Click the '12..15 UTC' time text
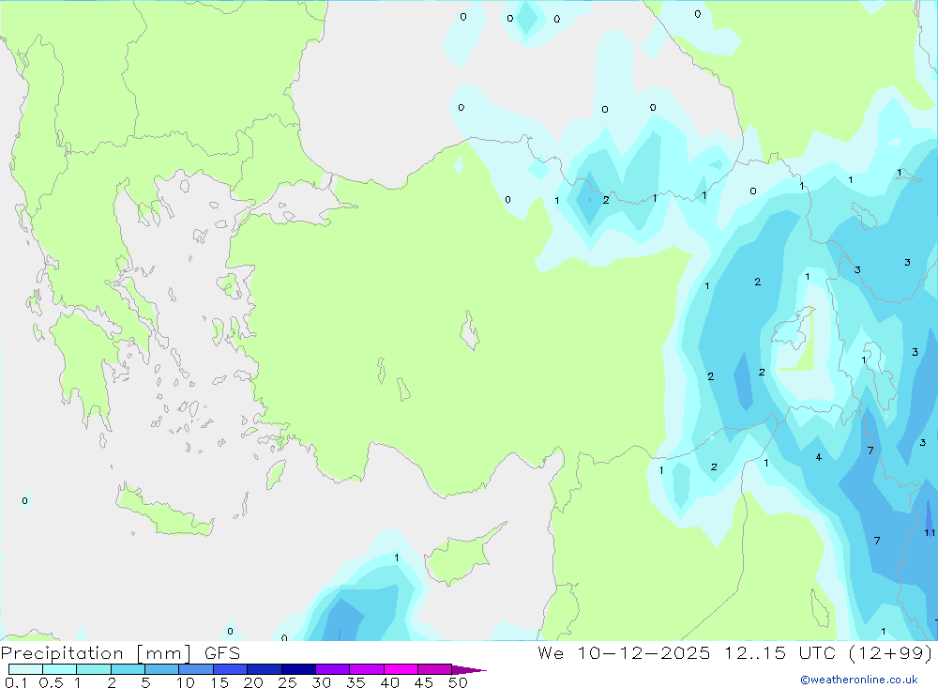This screenshot has height=688, width=938. [x=779, y=652]
